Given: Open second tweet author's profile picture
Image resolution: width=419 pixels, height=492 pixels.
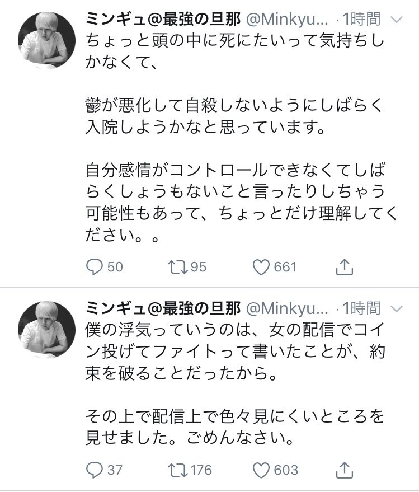Looking at the screenshot, I should [x=46, y=328].
